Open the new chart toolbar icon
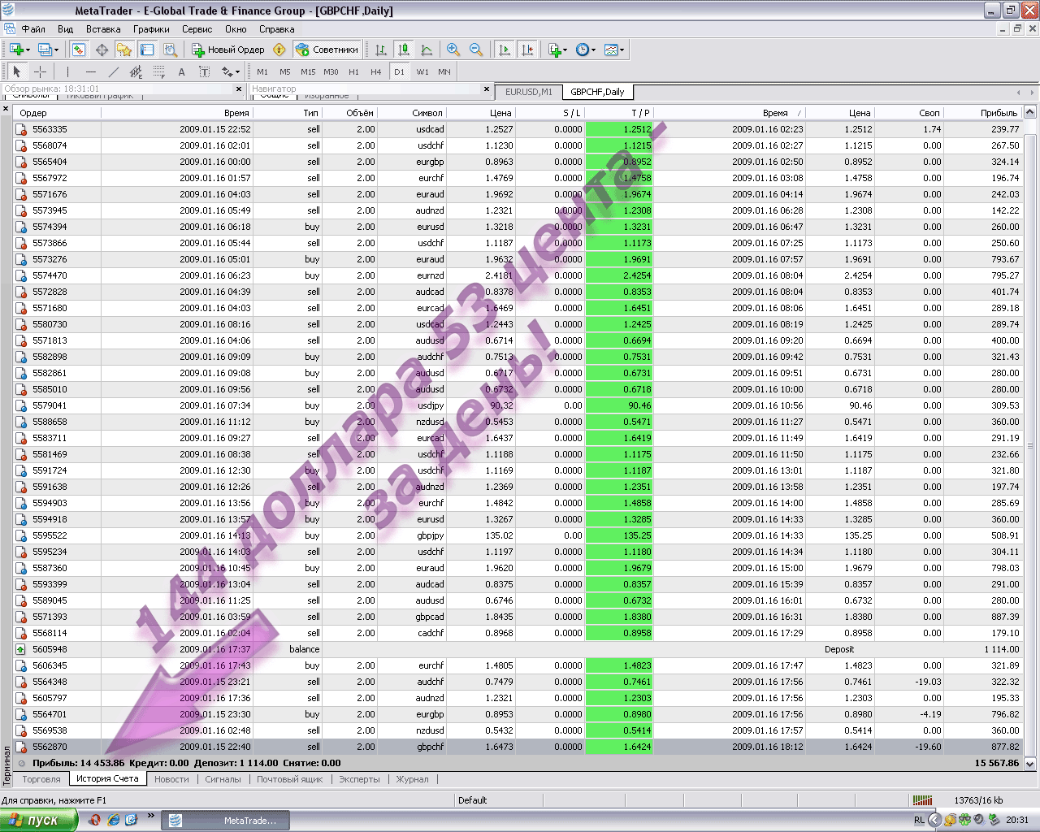1040x832 pixels. [x=19, y=50]
